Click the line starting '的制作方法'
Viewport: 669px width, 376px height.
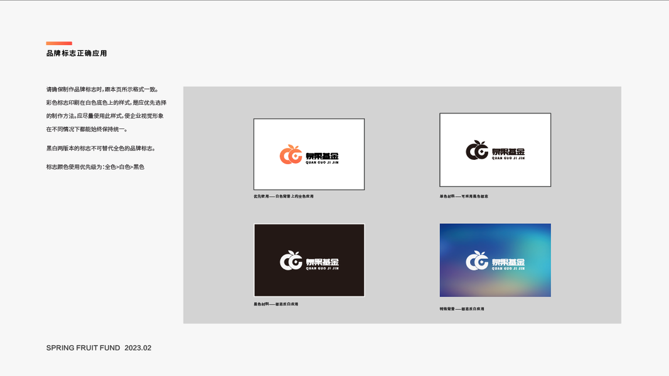[x=105, y=116]
